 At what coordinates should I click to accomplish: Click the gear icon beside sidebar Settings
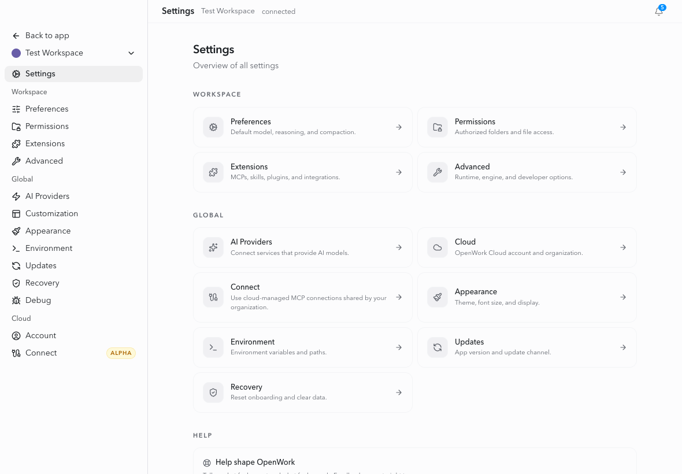click(16, 74)
